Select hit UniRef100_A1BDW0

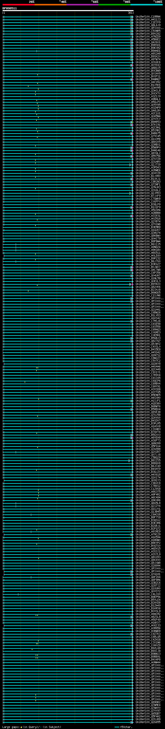pos(148,540)
